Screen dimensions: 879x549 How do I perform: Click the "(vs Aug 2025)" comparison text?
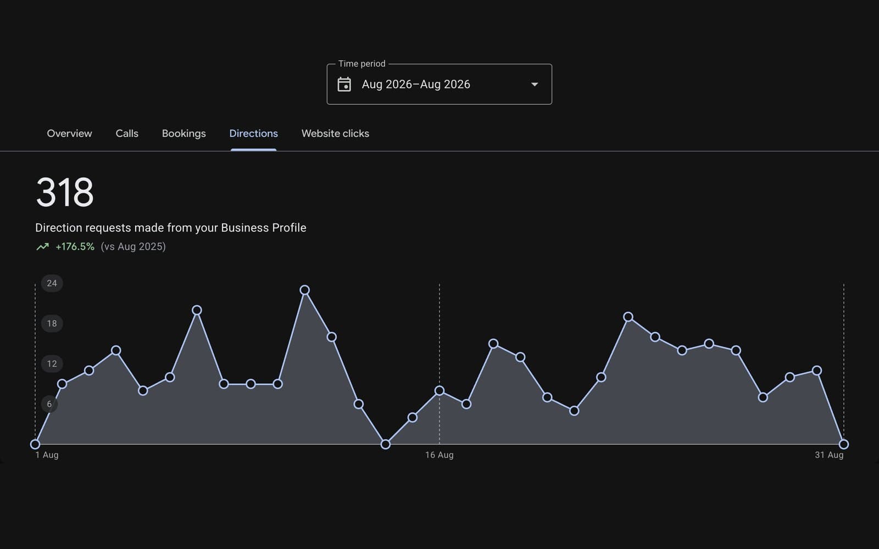point(133,247)
